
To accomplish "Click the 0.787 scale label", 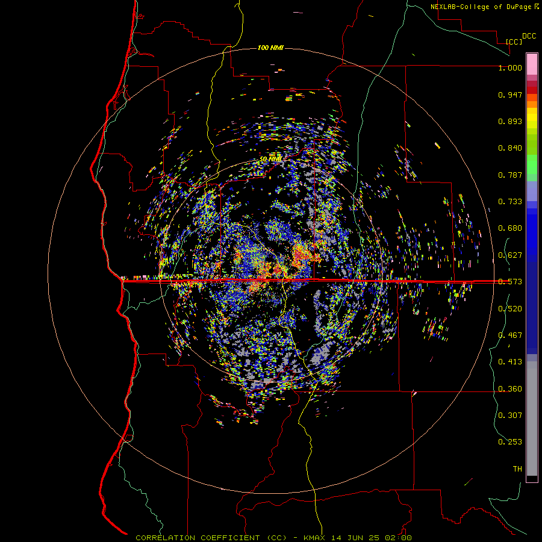I will coord(510,175).
